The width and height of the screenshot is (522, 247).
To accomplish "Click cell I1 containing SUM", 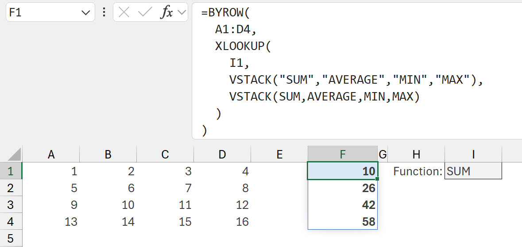I will (x=473, y=171).
